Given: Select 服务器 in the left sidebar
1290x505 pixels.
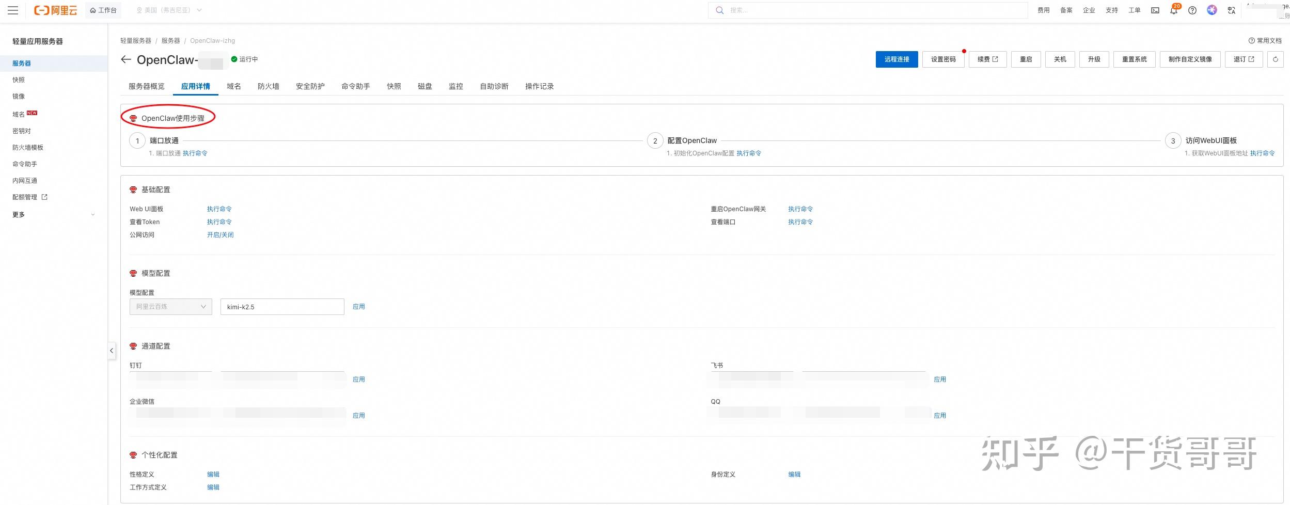Looking at the screenshot, I should point(54,64).
